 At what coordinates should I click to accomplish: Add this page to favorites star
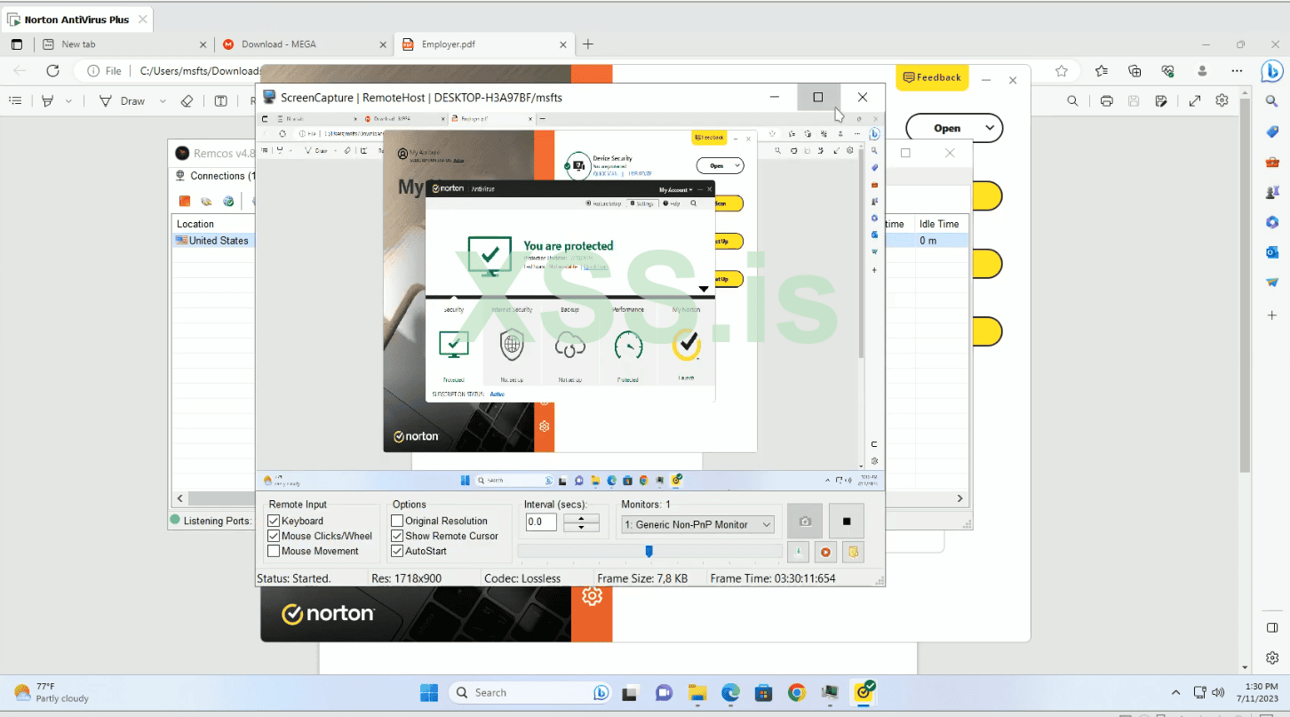[1062, 71]
